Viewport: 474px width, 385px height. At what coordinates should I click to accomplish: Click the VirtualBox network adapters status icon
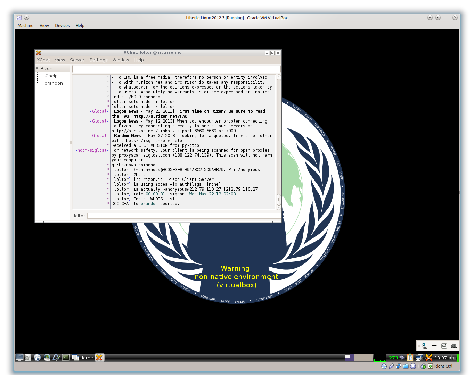coord(398,366)
